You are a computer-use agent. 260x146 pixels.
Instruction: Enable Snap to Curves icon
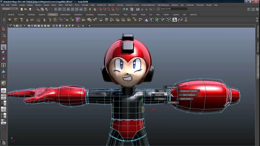pos(104,9)
